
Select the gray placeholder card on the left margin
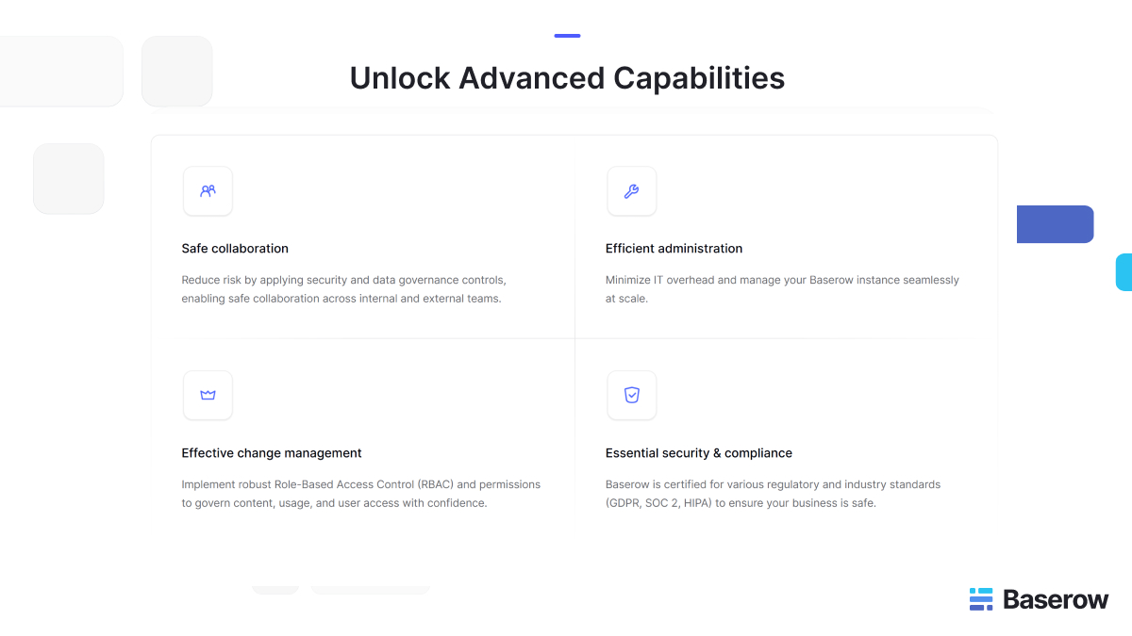[68, 178]
